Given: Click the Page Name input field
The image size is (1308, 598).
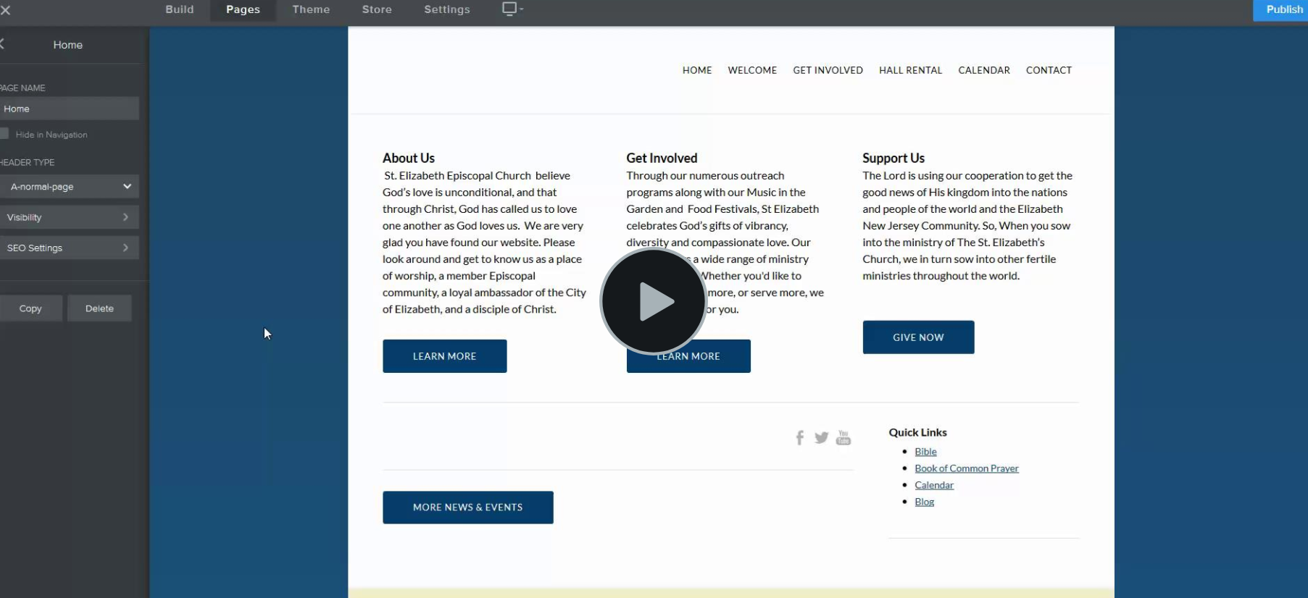Looking at the screenshot, I should click(69, 109).
